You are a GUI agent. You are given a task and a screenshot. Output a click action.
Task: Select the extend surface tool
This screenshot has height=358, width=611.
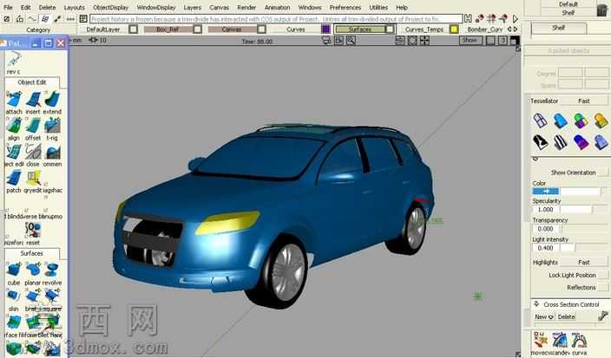[x=52, y=100]
